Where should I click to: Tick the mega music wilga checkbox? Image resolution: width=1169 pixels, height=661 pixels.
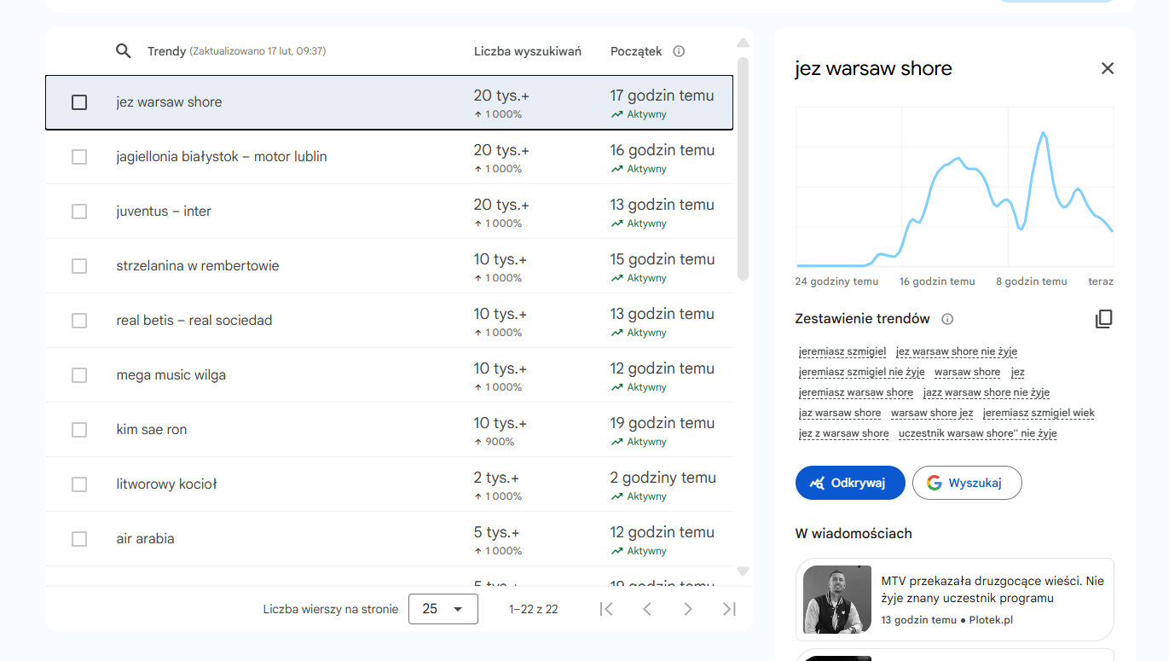click(x=79, y=375)
